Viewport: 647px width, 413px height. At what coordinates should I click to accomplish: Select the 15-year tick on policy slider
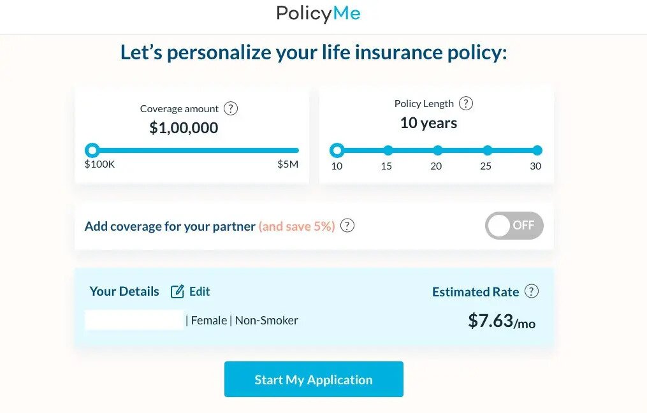[x=388, y=150]
